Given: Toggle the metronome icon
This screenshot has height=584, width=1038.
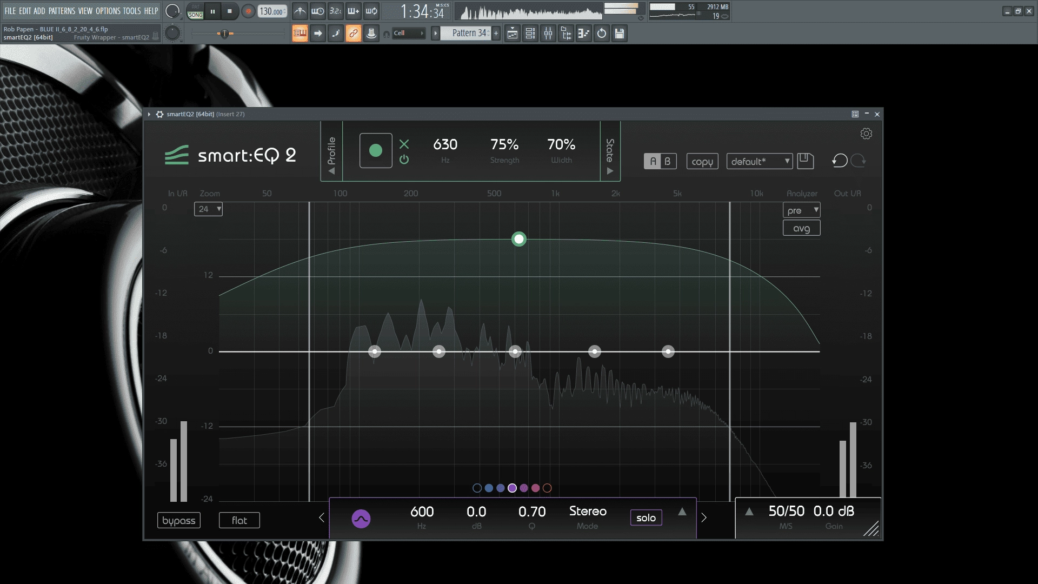Looking at the screenshot, I should tap(300, 11).
